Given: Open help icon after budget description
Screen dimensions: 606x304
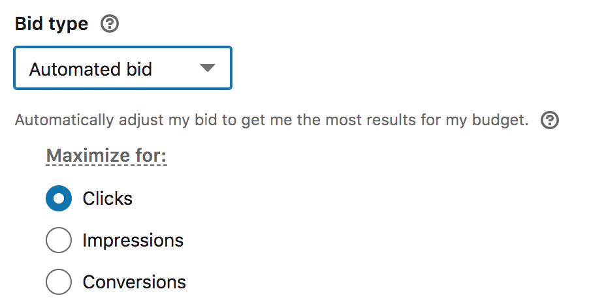Looking at the screenshot, I should click(550, 120).
